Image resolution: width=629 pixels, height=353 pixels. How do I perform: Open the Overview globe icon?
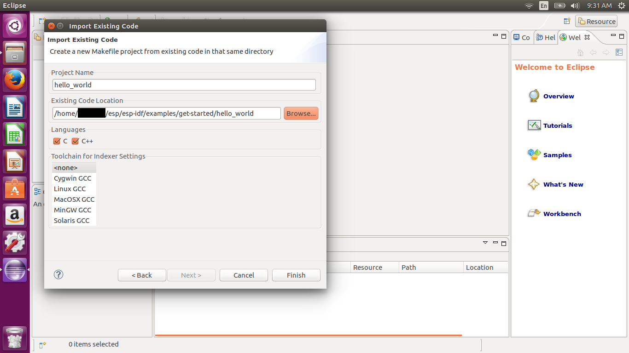tap(534, 96)
